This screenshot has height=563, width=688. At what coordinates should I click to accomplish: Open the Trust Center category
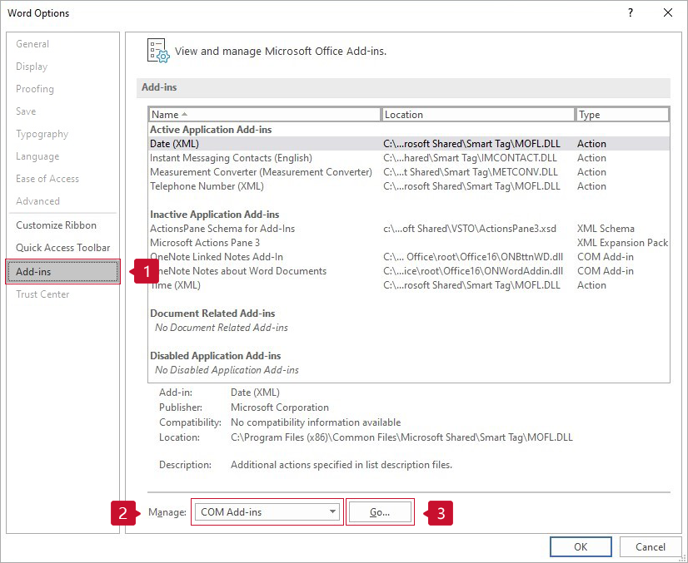(42, 294)
